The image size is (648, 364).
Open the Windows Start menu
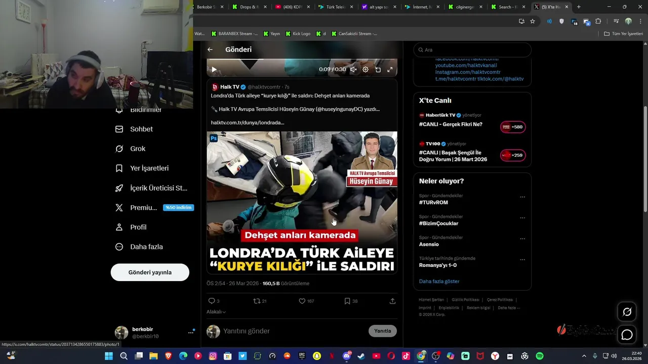[109, 356]
